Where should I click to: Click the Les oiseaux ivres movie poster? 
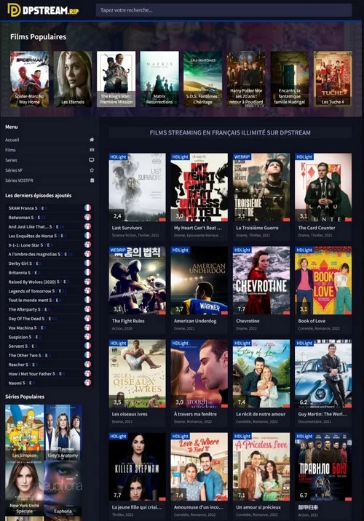point(137,373)
